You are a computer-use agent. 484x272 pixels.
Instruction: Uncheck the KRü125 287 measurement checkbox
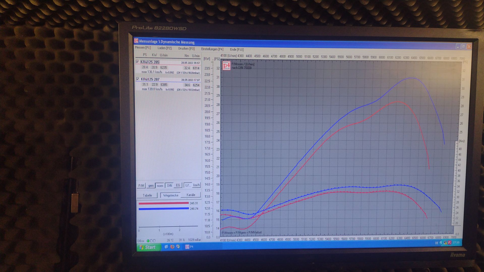(x=138, y=79)
